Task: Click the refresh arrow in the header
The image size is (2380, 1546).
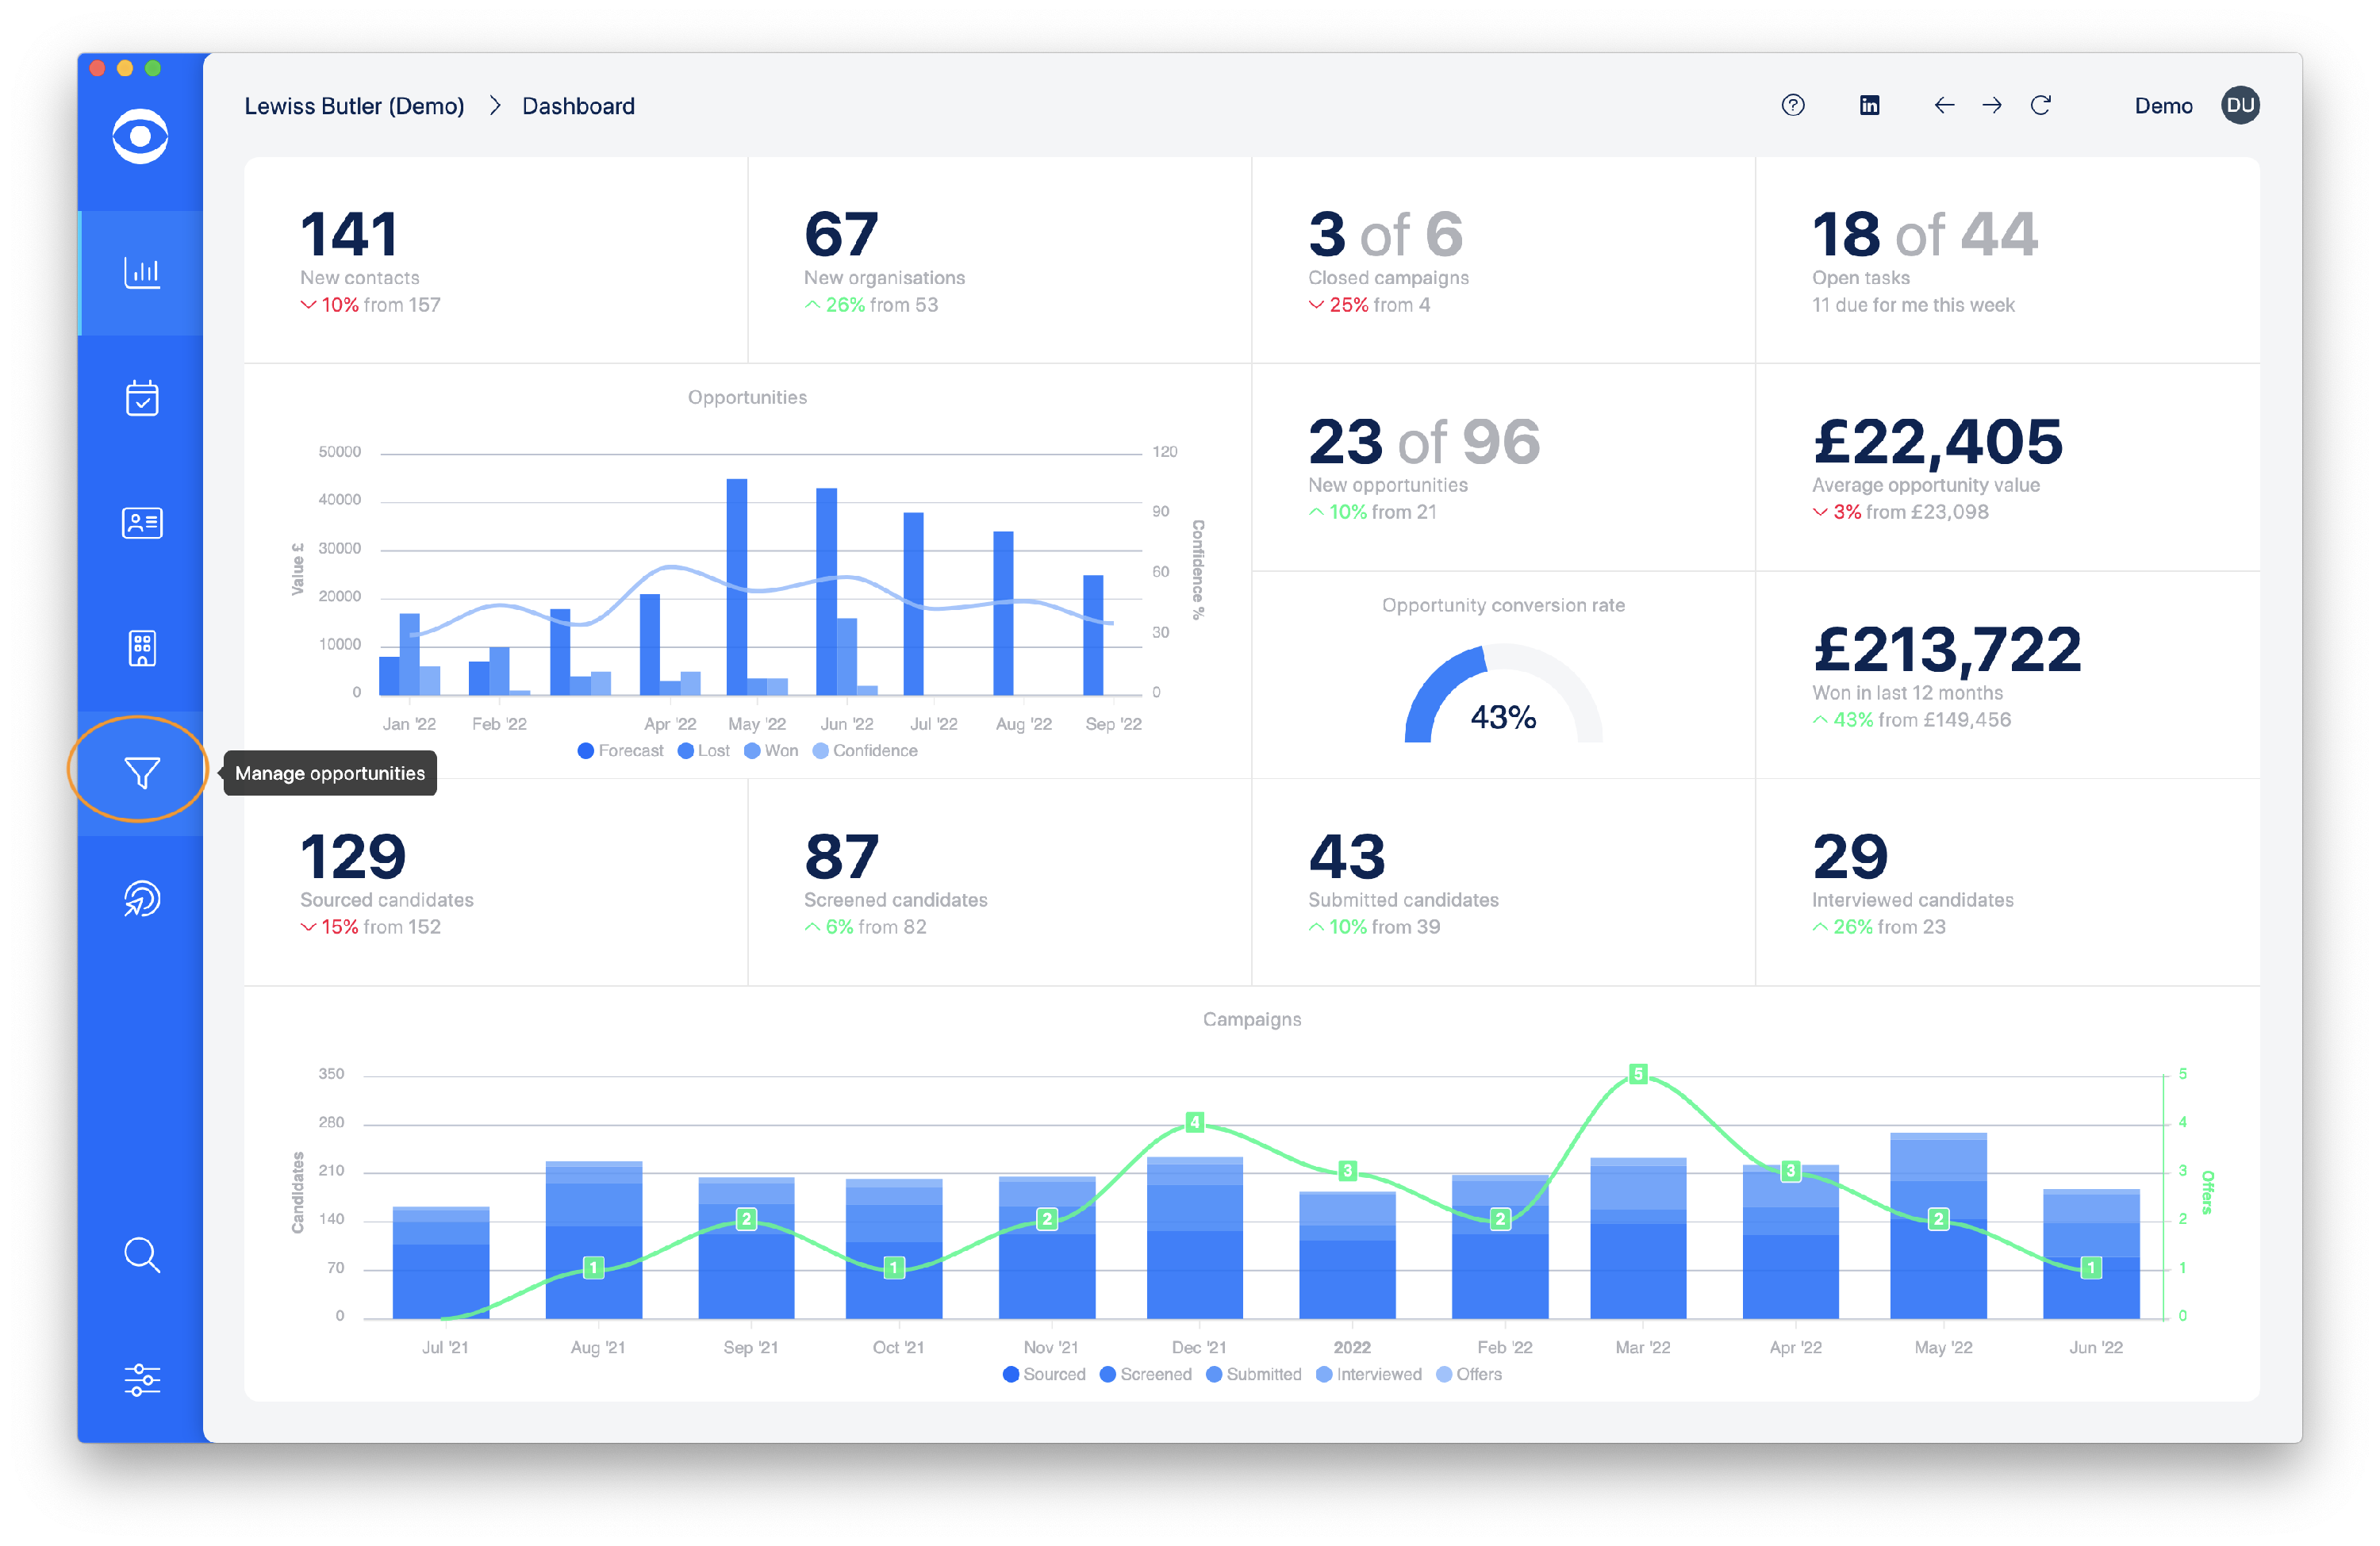Action: point(2042,105)
